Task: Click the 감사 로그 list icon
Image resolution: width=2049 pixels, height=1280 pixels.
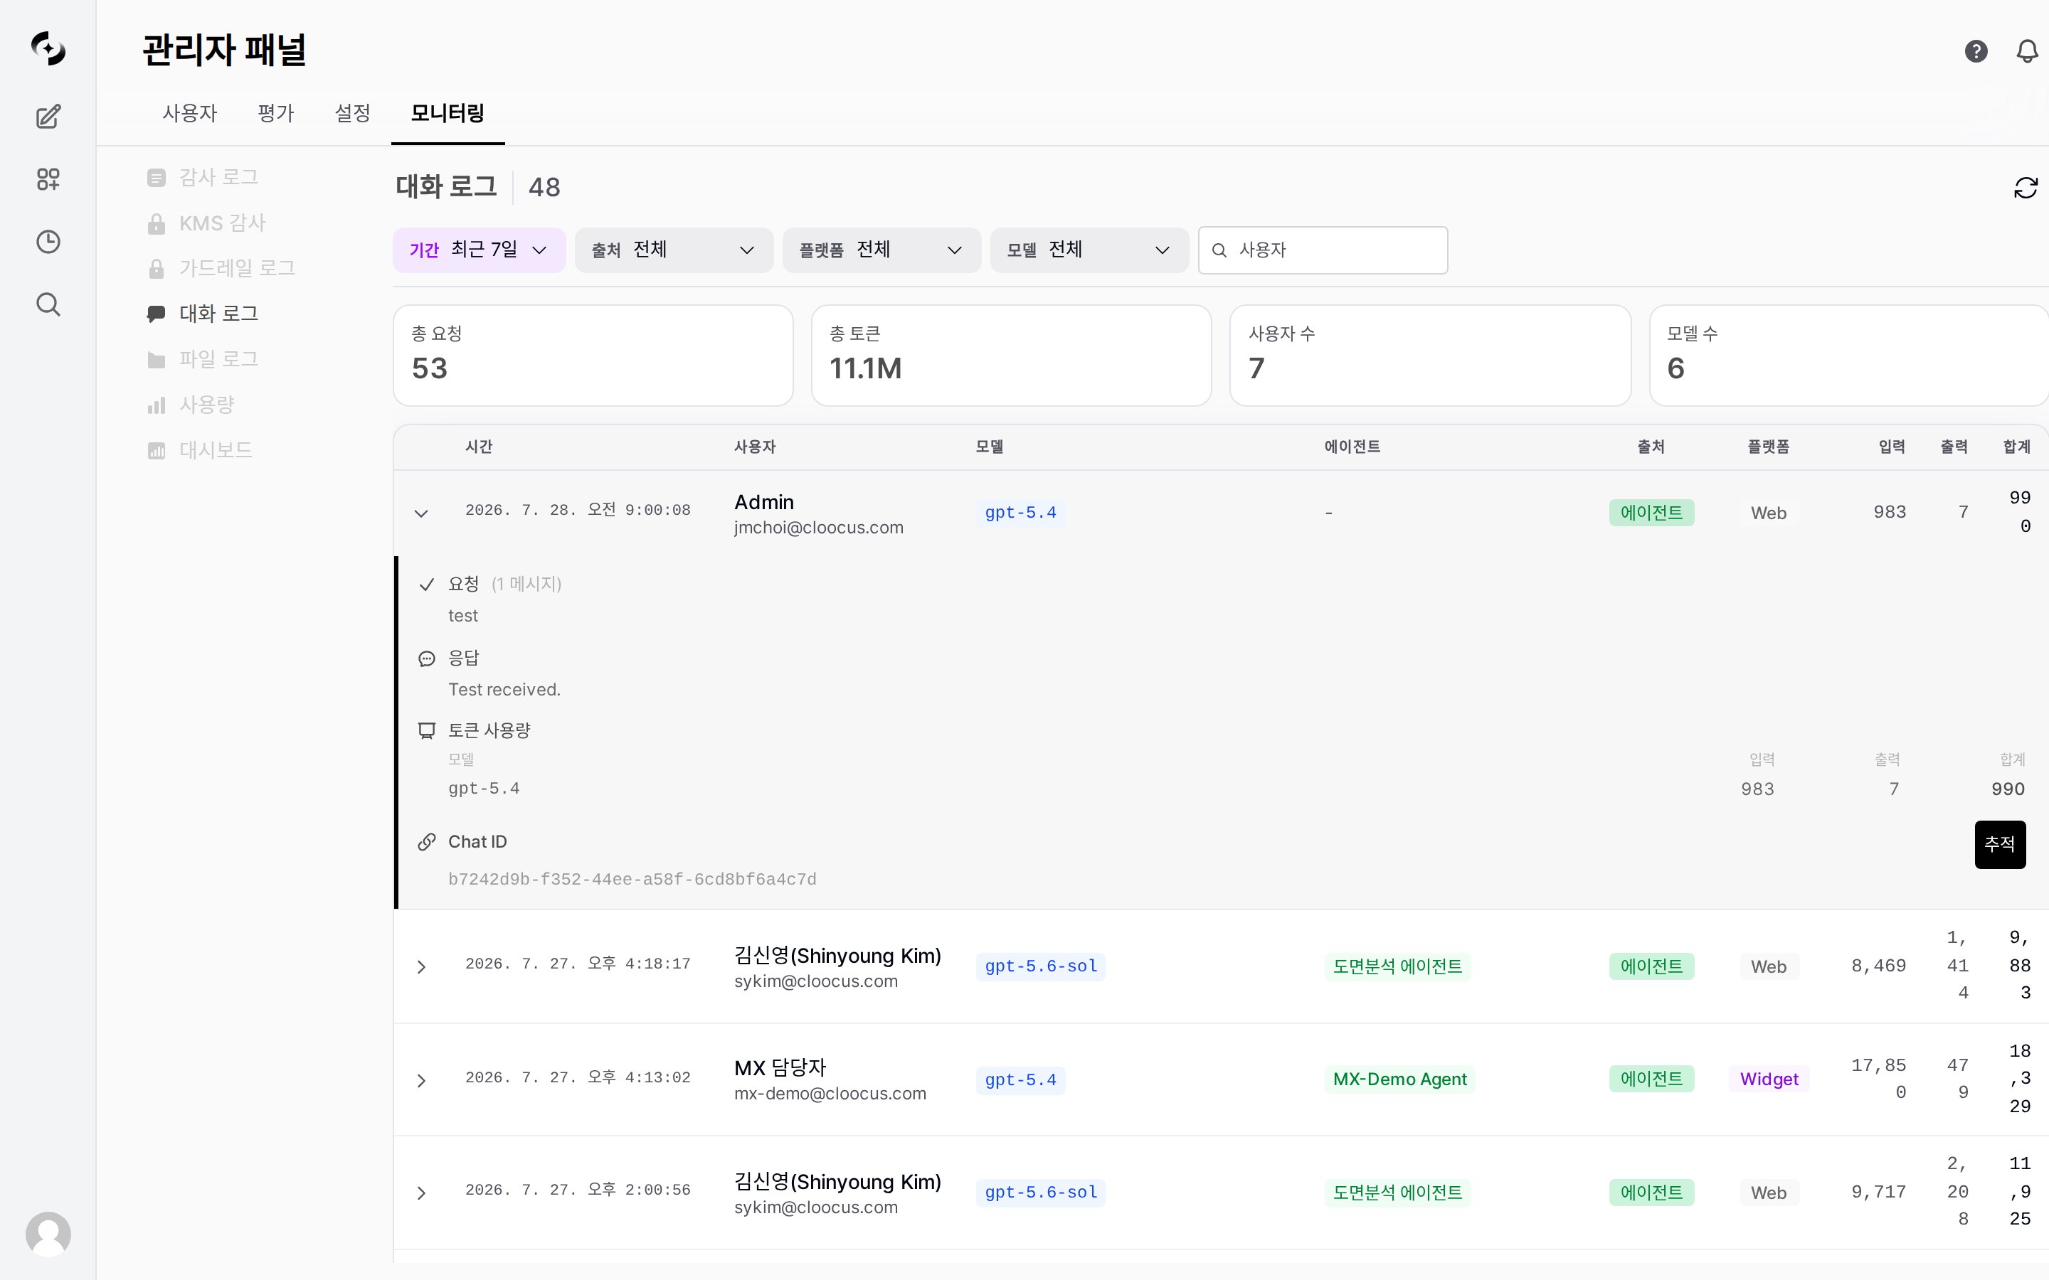Action: [x=156, y=178]
